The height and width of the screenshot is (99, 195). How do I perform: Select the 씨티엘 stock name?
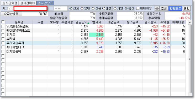pyautogui.click(x=11, y=39)
